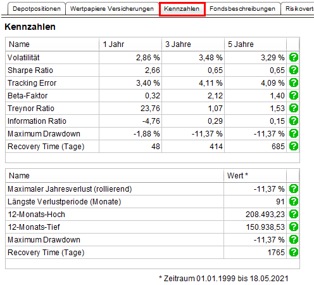Click the 12-Monats-Tief value 150.938,53
Screen dimensions: 314x285
(265, 227)
